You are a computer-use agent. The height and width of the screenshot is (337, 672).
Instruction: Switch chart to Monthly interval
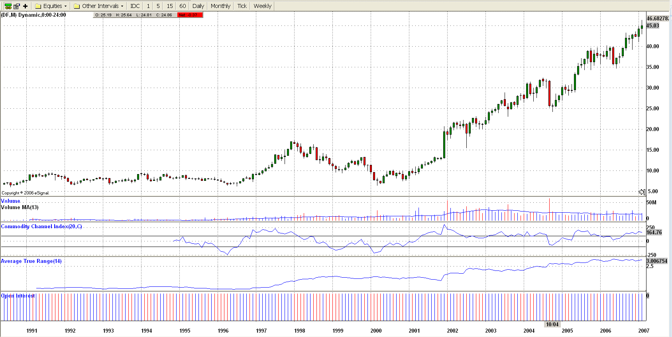[x=220, y=6]
